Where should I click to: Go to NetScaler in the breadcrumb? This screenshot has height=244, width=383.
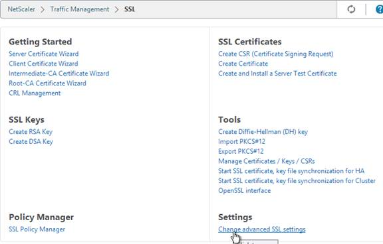(x=21, y=9)
